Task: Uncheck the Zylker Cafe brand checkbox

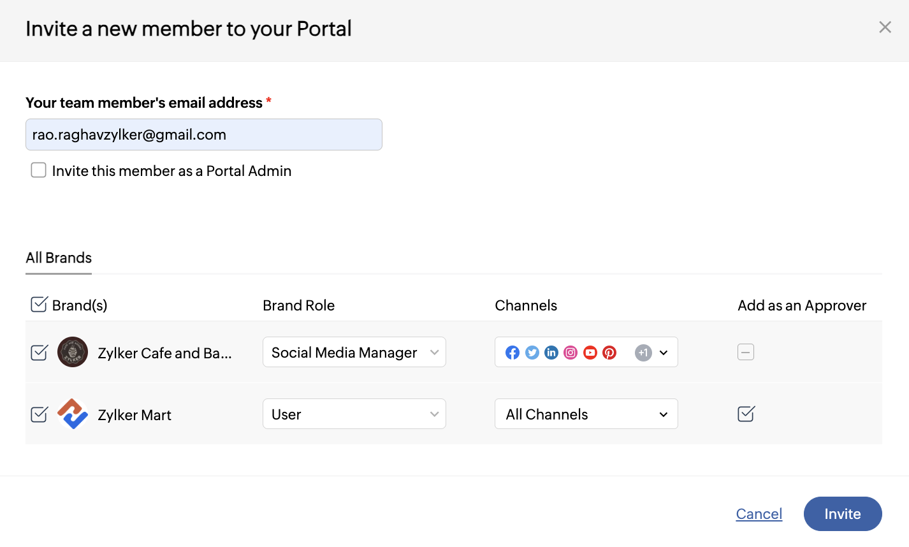Action: click(39, 352)
